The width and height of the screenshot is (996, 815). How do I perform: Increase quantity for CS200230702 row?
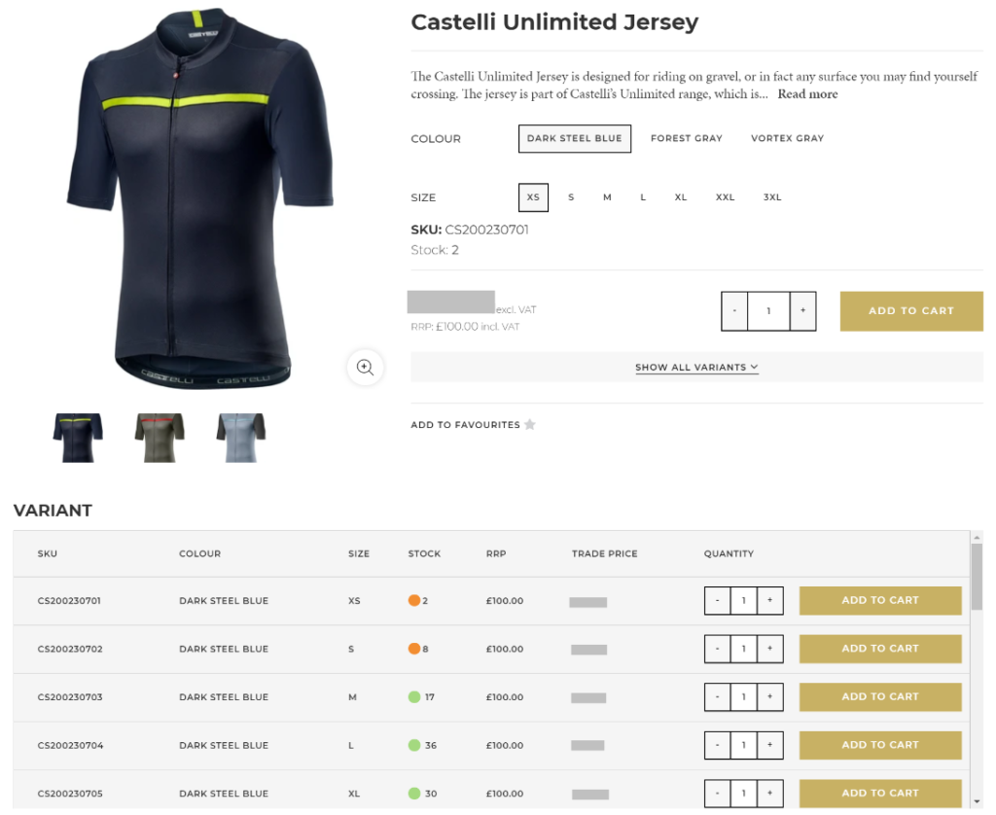tap(770, 649)
